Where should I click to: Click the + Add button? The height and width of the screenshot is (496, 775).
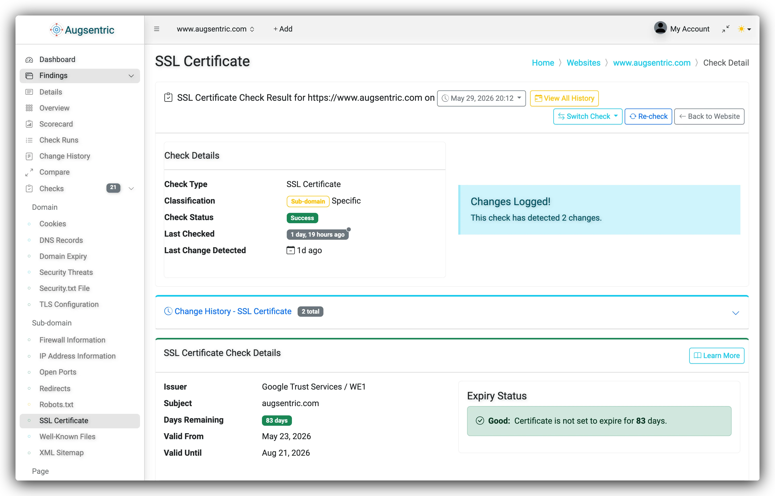click(x=283, y=29)
